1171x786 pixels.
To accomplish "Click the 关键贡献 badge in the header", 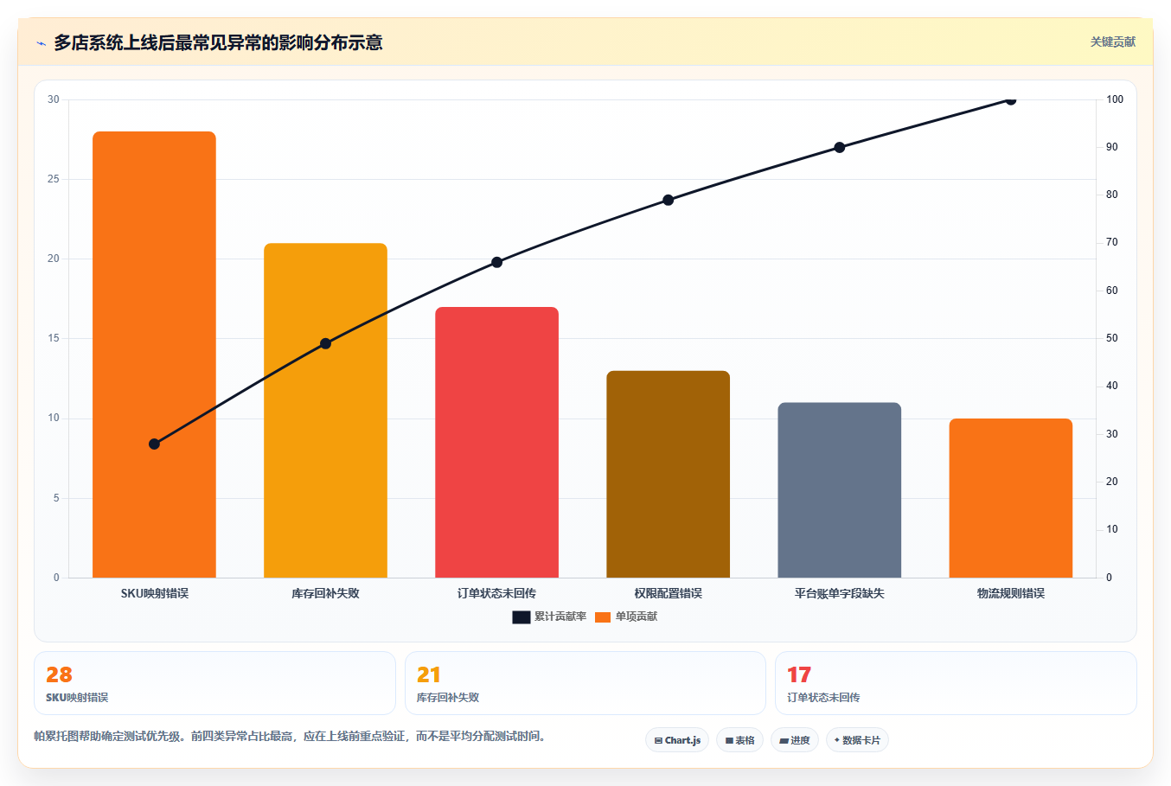I will 1112,42.
